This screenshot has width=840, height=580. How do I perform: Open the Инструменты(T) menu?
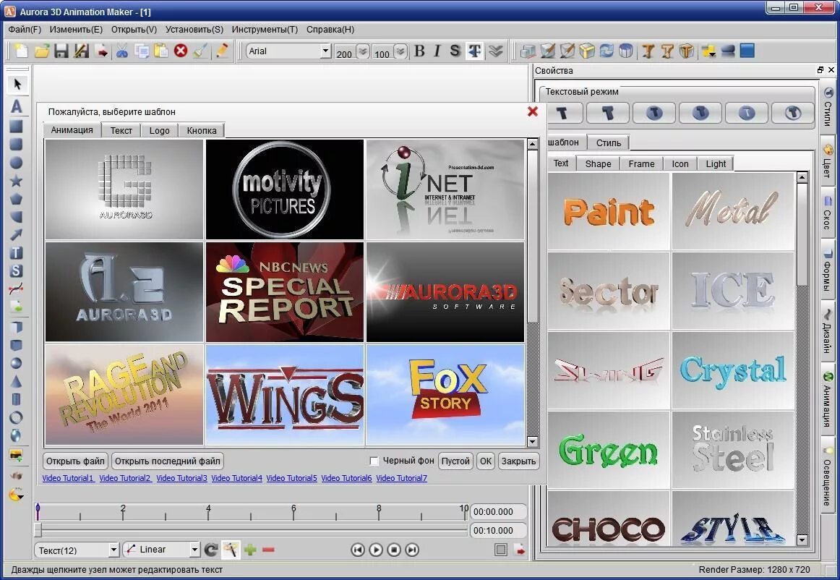(265, 30)
